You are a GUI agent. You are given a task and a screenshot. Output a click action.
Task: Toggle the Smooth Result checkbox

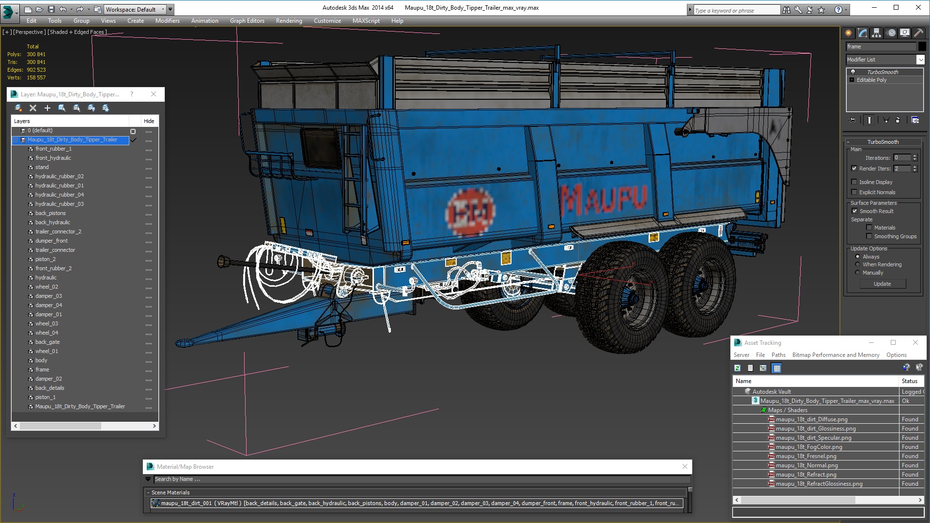pyautogui.click(x=854, y=211)
